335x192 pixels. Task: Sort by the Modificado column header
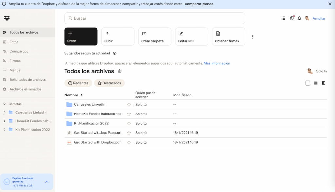coord(182,95)
